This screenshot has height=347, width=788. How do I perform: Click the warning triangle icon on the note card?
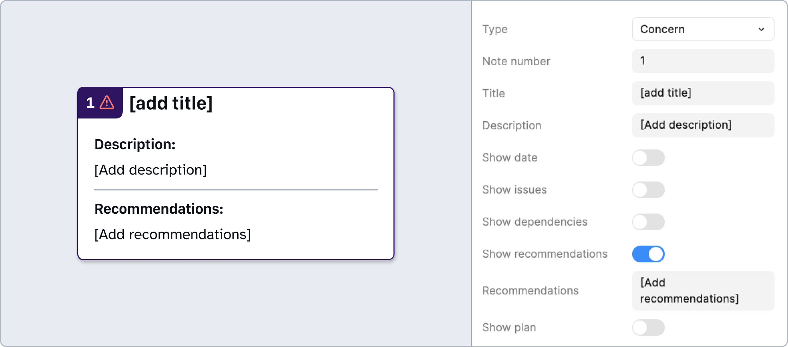tap(106, 103)
